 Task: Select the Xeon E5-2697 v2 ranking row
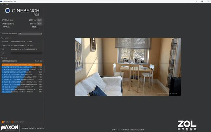point(22,89)
